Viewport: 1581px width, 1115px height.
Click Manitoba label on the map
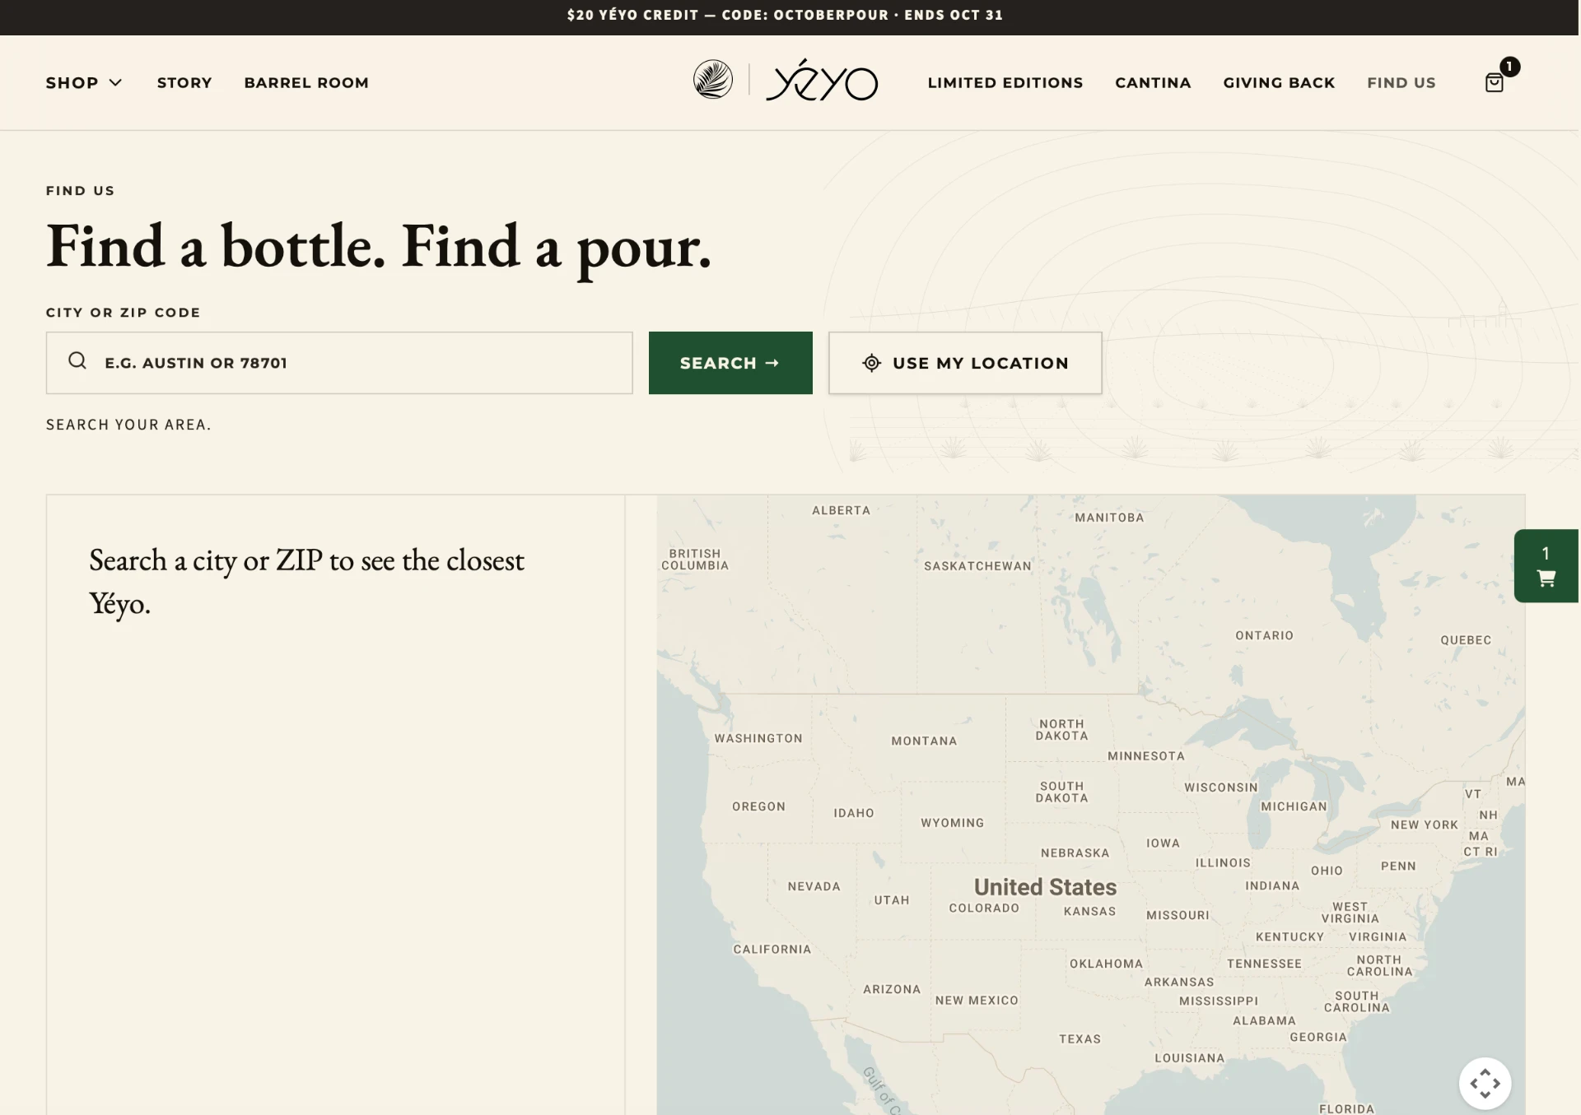pyautogui.click(x=1109, y=518)
